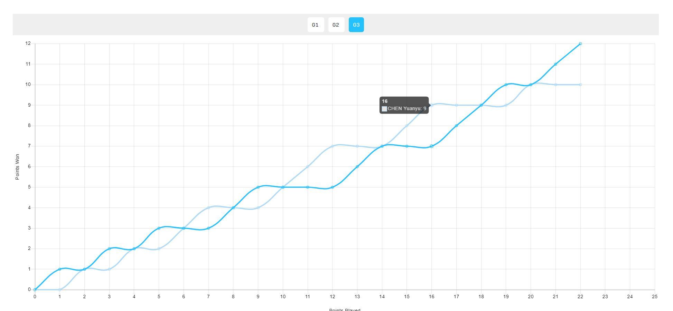The width and height of the screenshot is (673, 311).
Task: Click dark line point at 5 played, 3 won
Action: 159,228
